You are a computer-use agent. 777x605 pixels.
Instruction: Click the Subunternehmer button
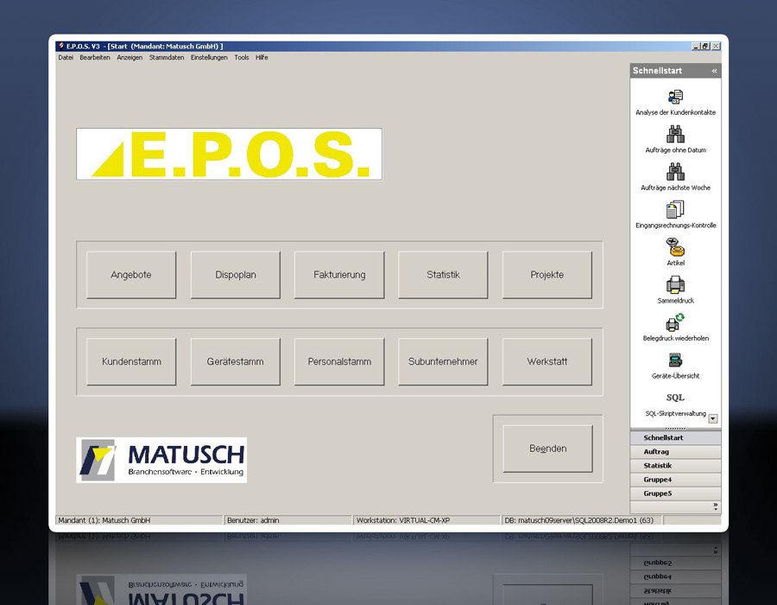click(443, 361)
